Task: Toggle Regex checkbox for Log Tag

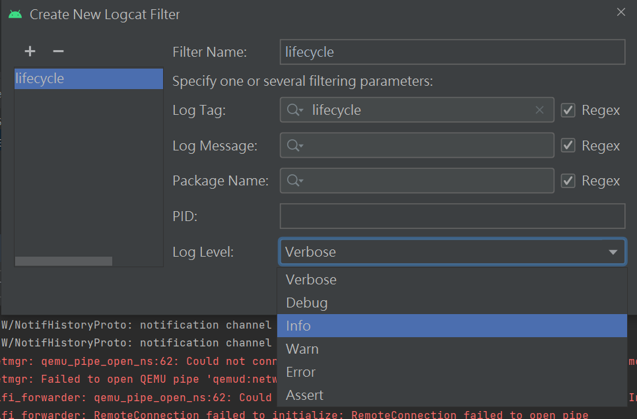Action: point(568,110)
